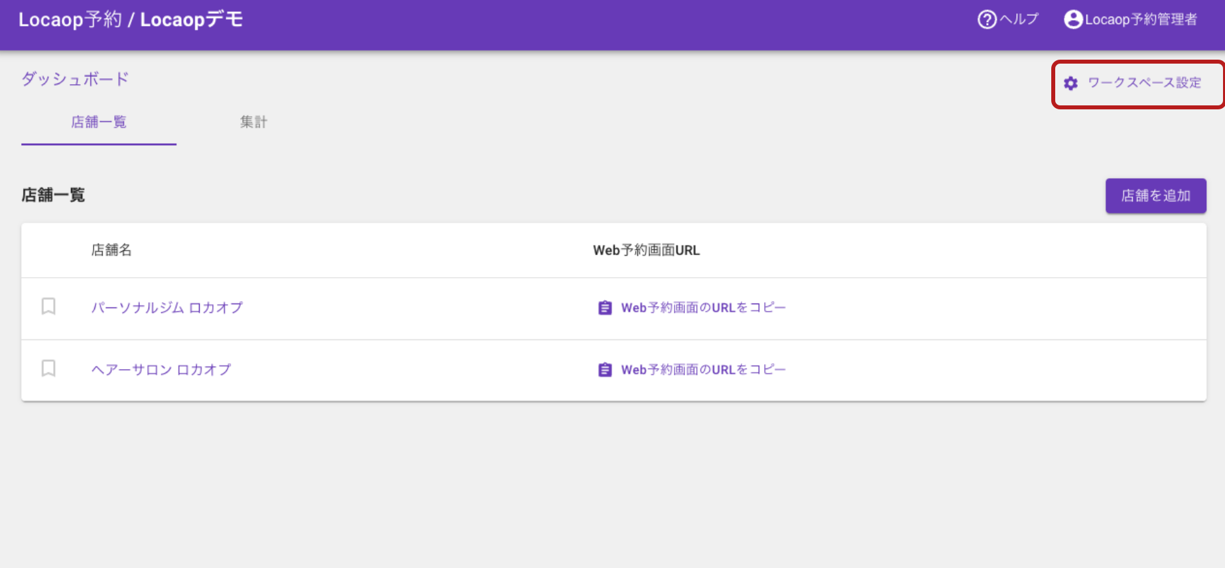Image resolution: width=1225 pixels, height=568 pixels.
Task: Click the Web予約画面URL column header
Action: [647, 250]
